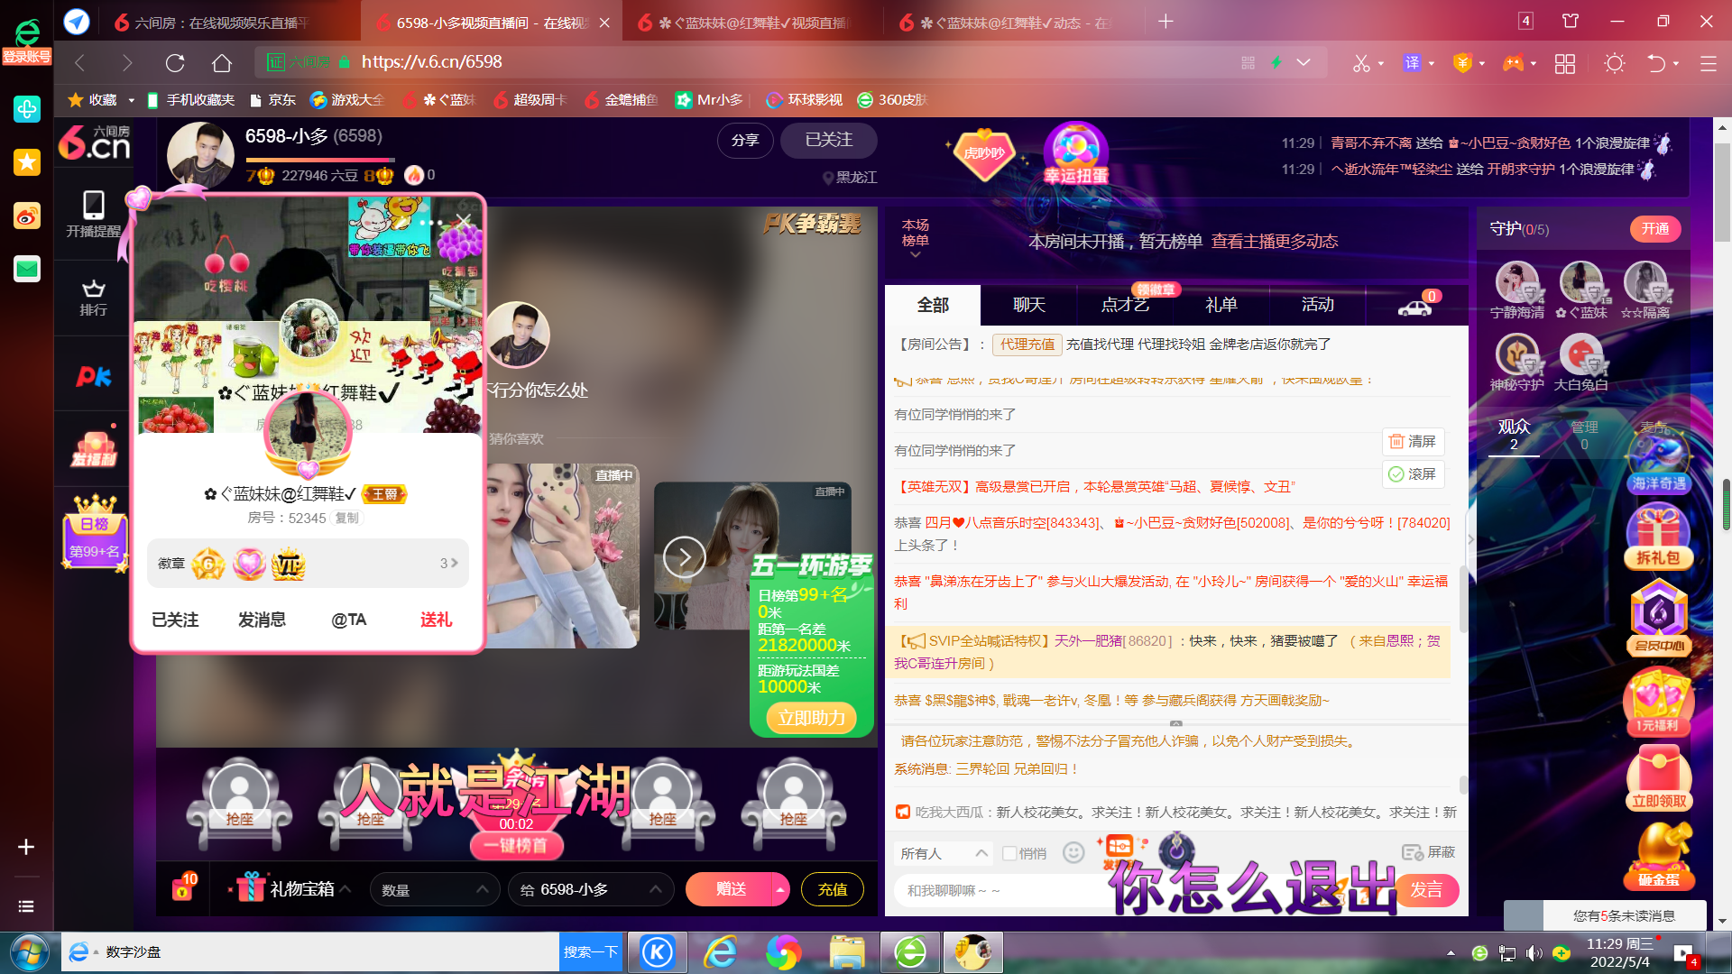Open the game controller extension icon
The width and height of the screenshot is (1732, 974).
click(1513, 62)
